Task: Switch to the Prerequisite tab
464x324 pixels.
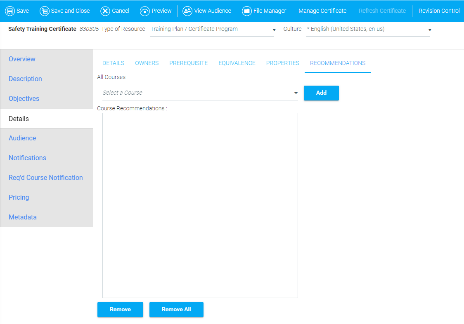Action: pos(189,63)
